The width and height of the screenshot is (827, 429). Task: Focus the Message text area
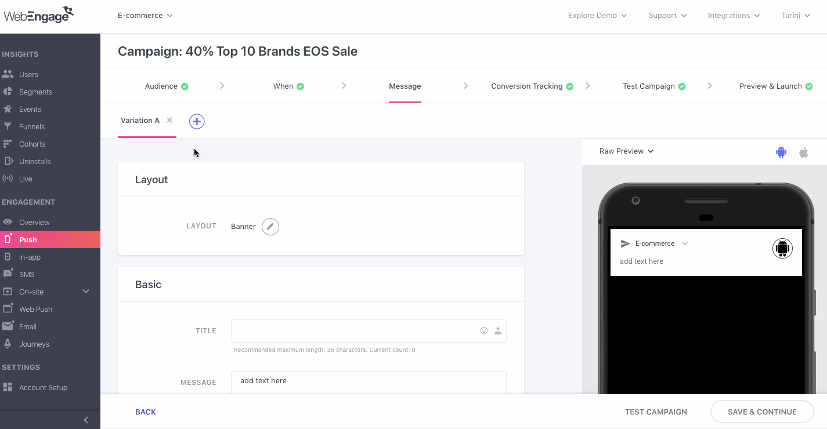pos(369,383)
